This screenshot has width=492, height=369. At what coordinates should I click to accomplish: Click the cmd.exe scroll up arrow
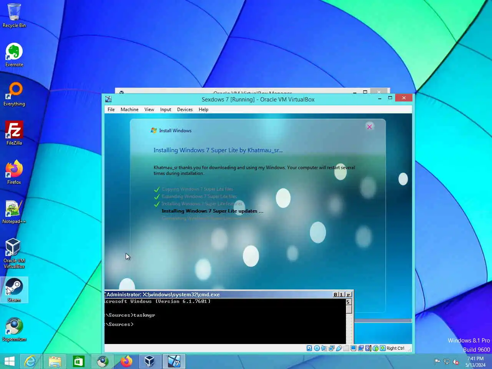pos(349,302)
